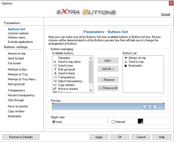Go to Minimize to Box settings

(17, 69)
